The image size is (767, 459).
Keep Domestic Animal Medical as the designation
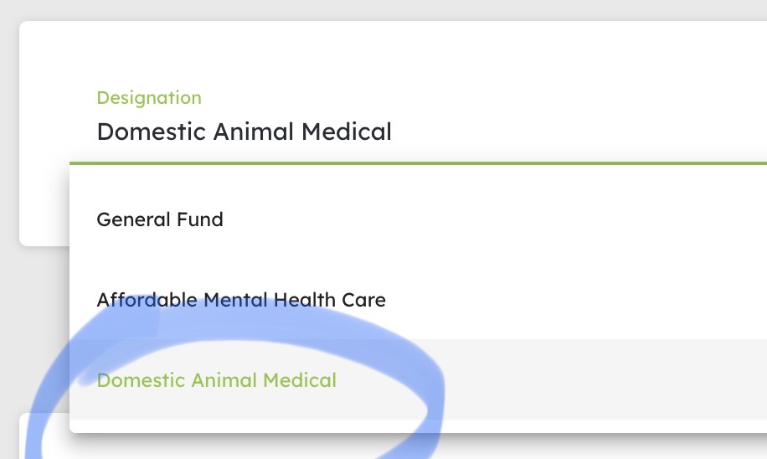click(418, 379)
